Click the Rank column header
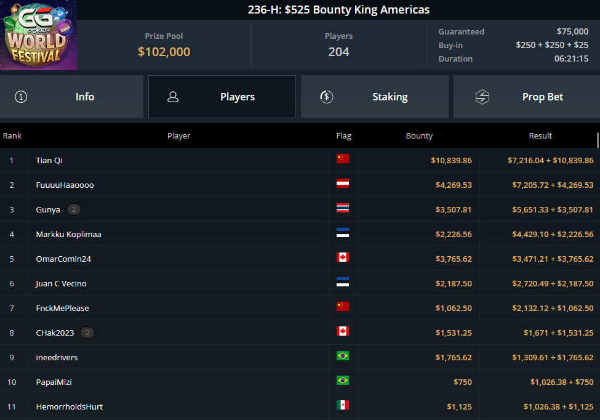 point(12,136)
